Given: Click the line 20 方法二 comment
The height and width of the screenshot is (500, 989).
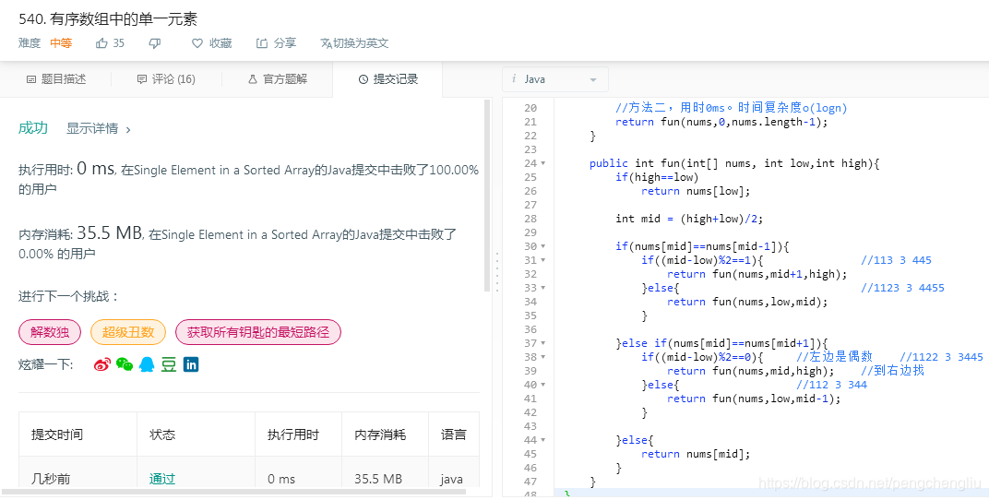Looking at the screenshot, I should pyautogui.click(x=732, y=108).
